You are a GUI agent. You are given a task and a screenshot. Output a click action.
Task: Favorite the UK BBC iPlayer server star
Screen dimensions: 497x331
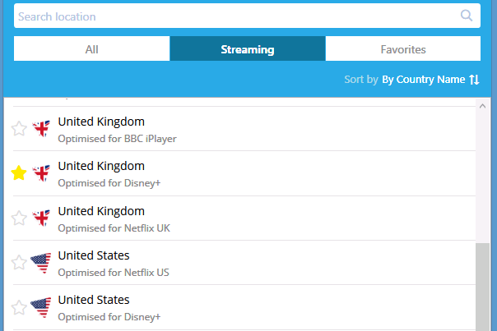[19, 128]
